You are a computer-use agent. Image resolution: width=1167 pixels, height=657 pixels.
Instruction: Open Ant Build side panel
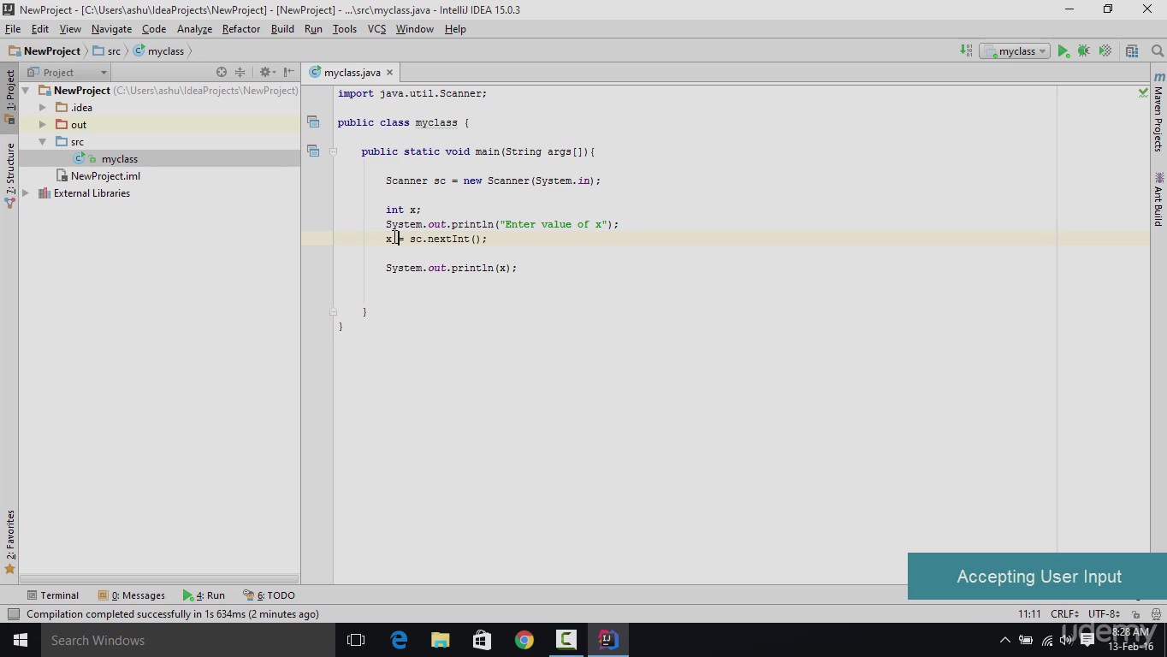coord(1158,198)
